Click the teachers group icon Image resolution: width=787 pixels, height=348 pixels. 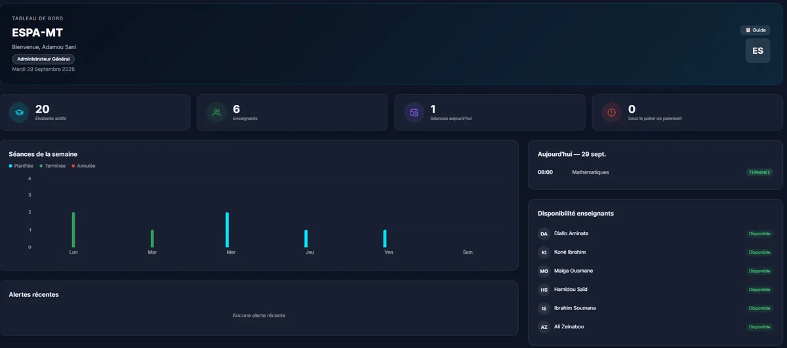point(216,113)
